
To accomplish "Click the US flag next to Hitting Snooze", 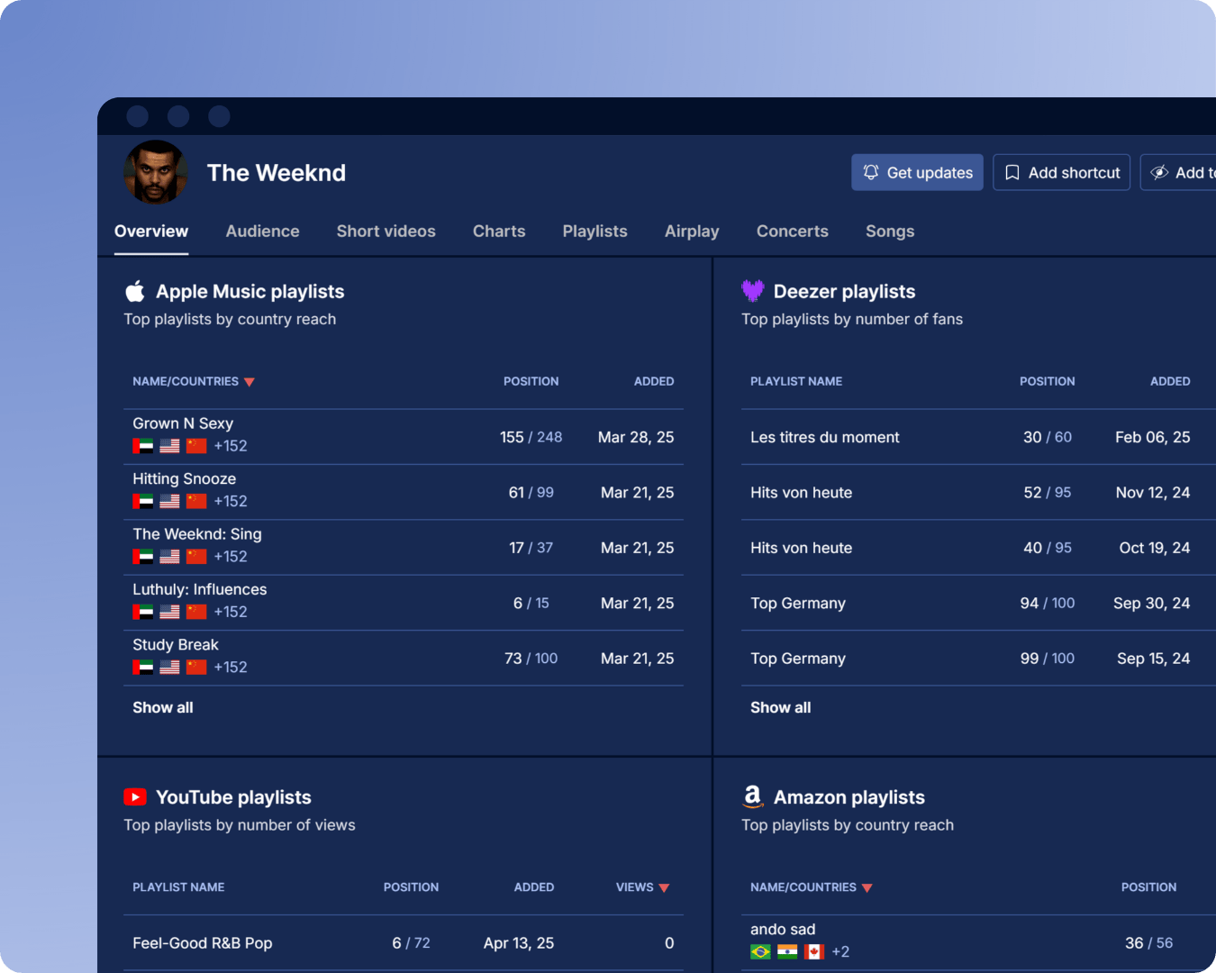I will click(169, 501).
